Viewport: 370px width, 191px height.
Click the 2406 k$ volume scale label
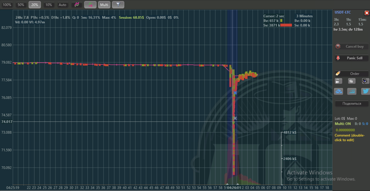290,158
